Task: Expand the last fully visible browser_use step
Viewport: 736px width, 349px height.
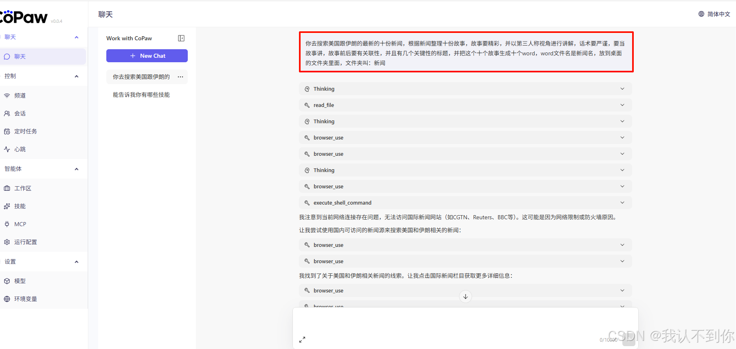Action: pos(465,290)
